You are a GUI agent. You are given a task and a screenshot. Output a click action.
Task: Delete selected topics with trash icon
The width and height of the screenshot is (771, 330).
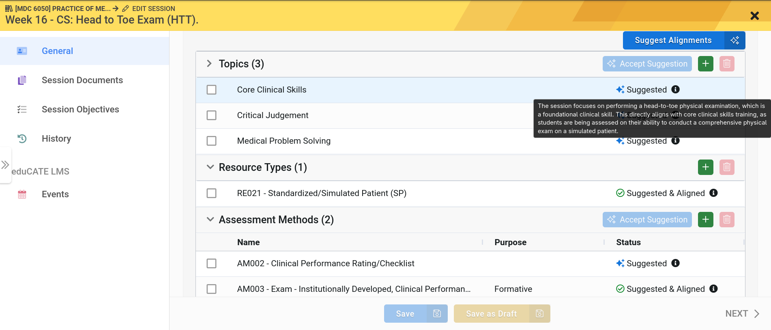coord(727,64)
